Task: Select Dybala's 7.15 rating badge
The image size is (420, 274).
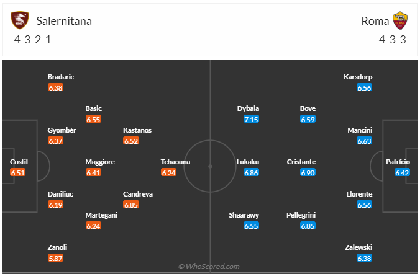Action: (251, 119)
